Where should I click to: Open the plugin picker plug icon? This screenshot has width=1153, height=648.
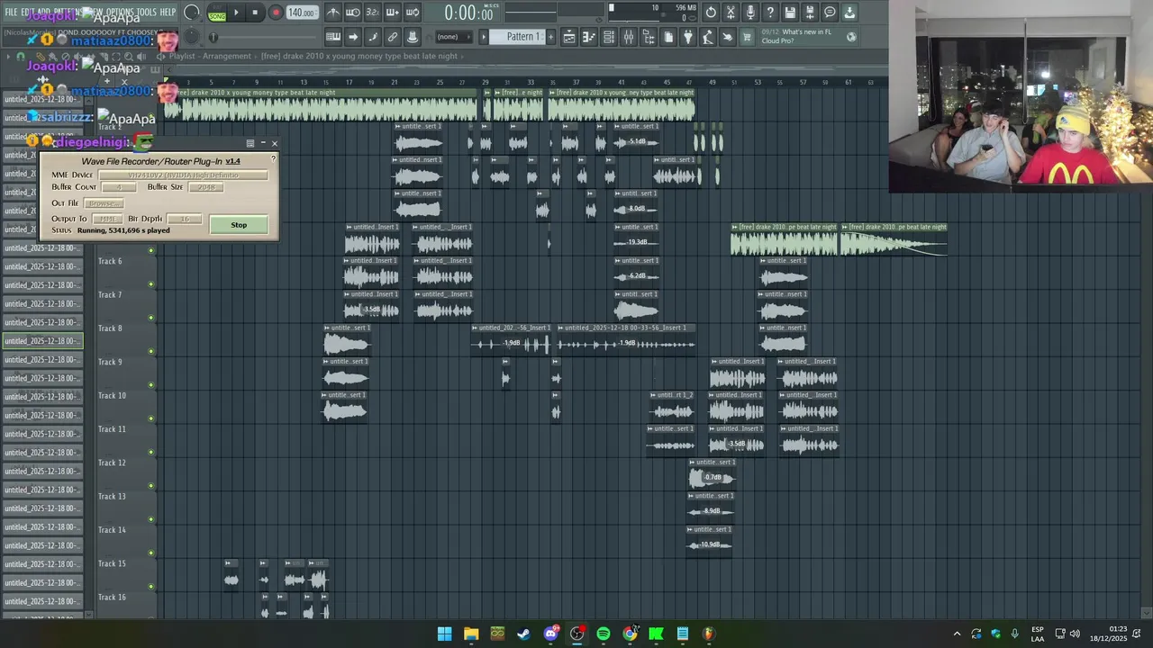coord(688,37)
